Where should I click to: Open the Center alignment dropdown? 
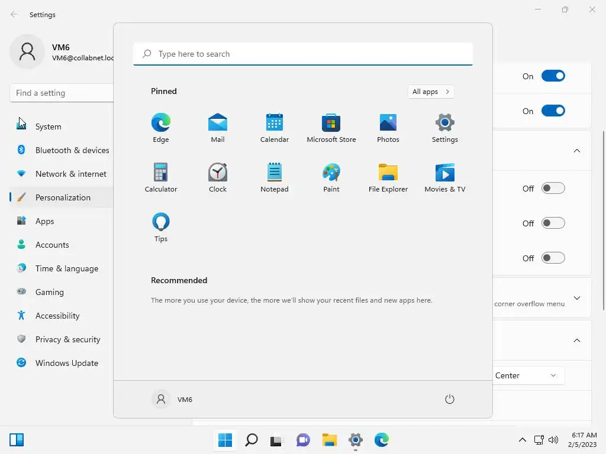point(528,375)
